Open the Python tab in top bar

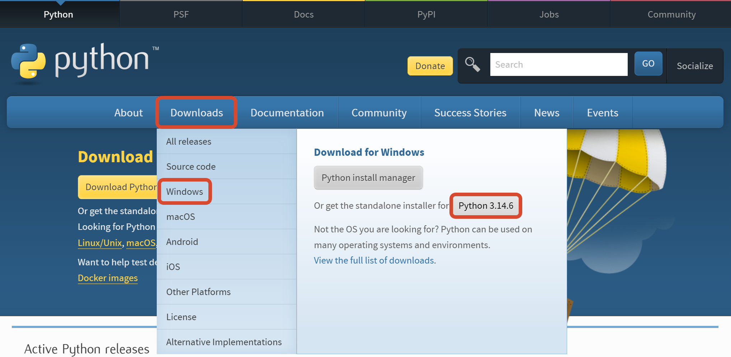(58, 14)
